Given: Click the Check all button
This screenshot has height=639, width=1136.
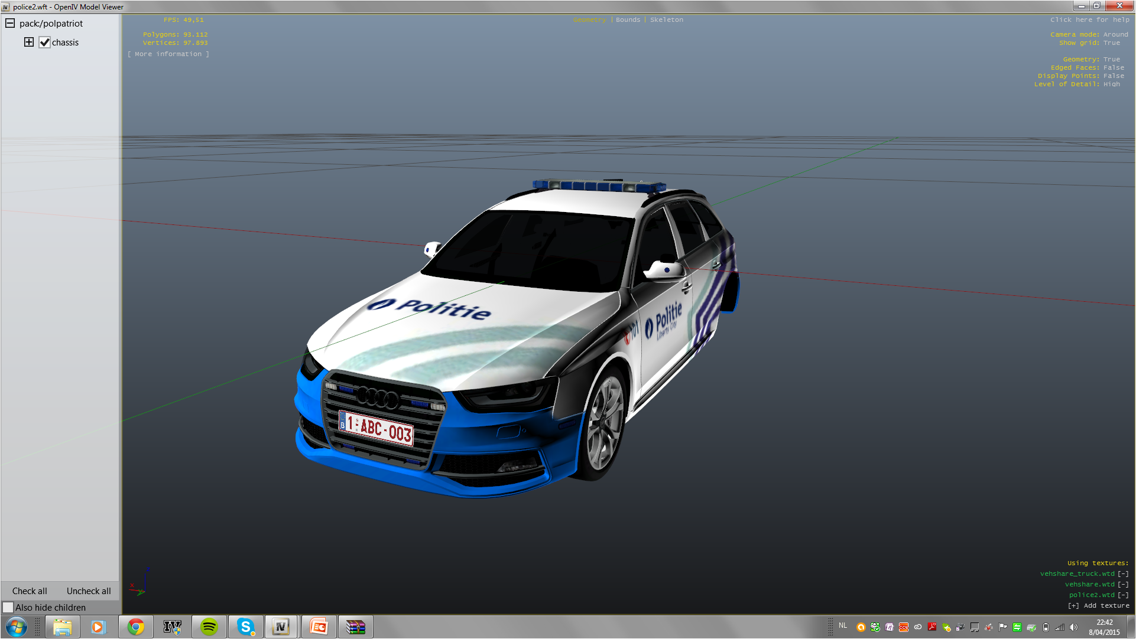Looking at the screenshot, I should point(30,591).
